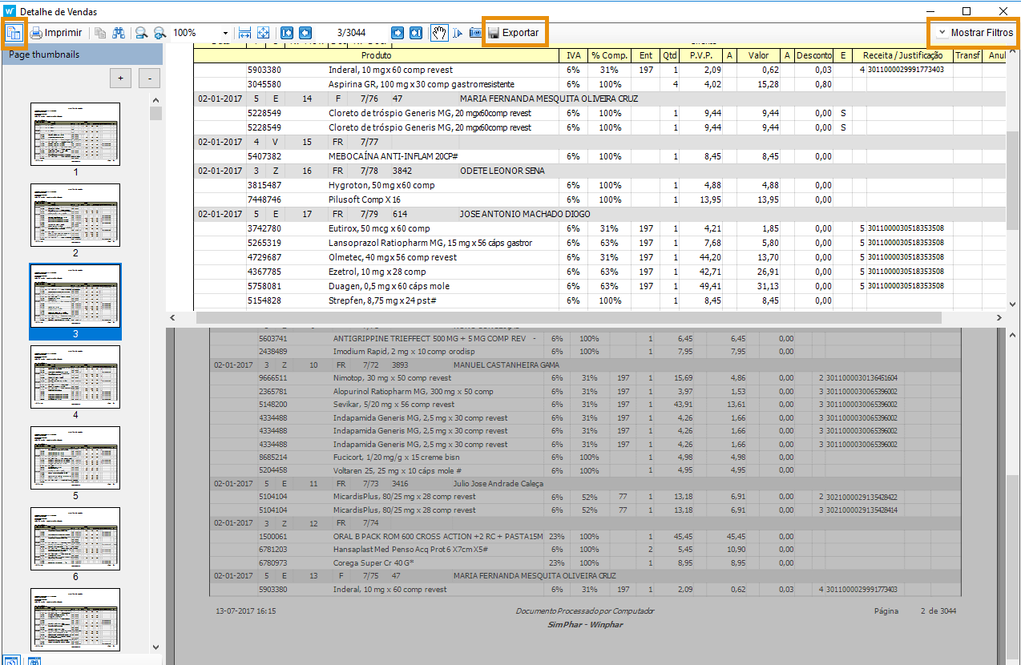Click the Produto column header

[376, 55]
